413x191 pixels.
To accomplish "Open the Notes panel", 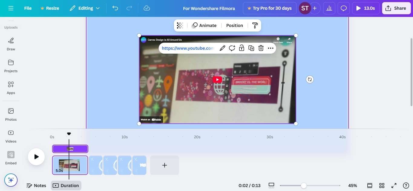I will point(36,186).
